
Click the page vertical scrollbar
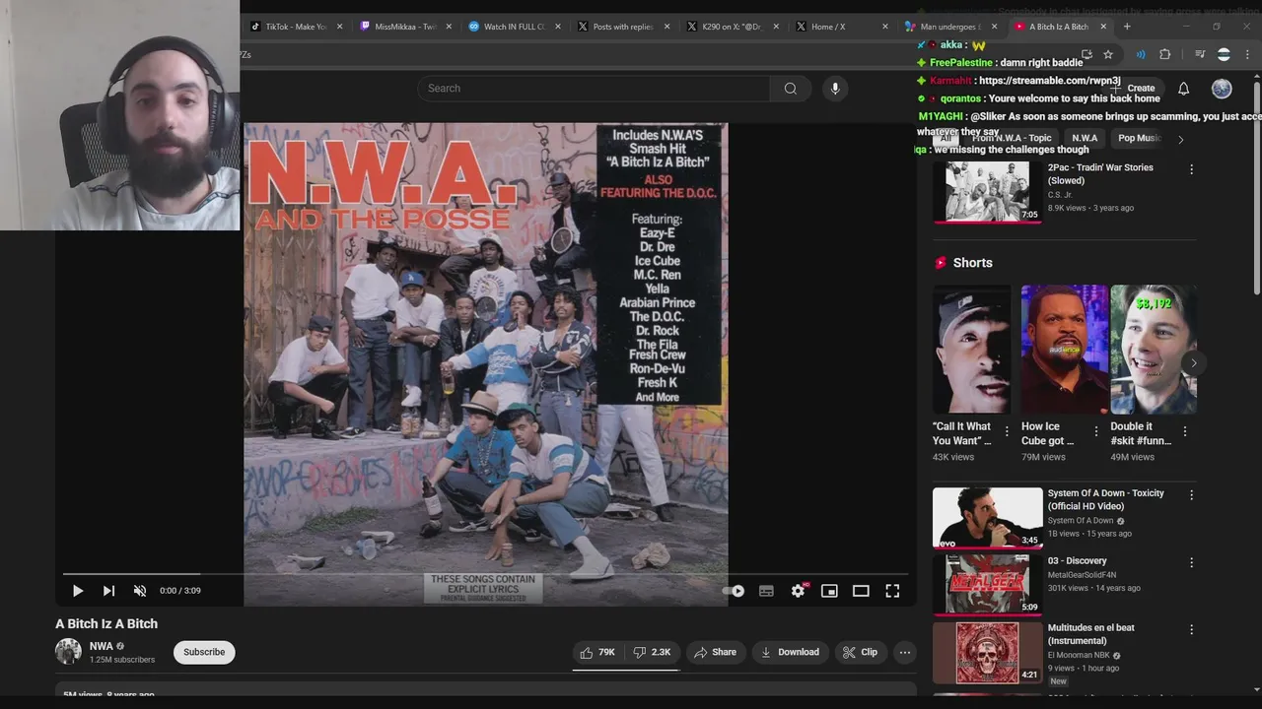click(1256, 187)
